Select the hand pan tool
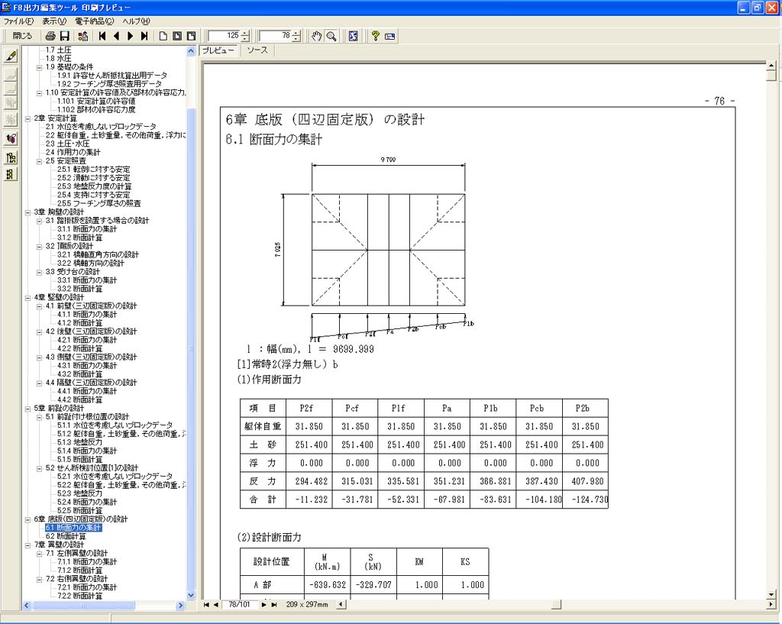 (317, 36)
